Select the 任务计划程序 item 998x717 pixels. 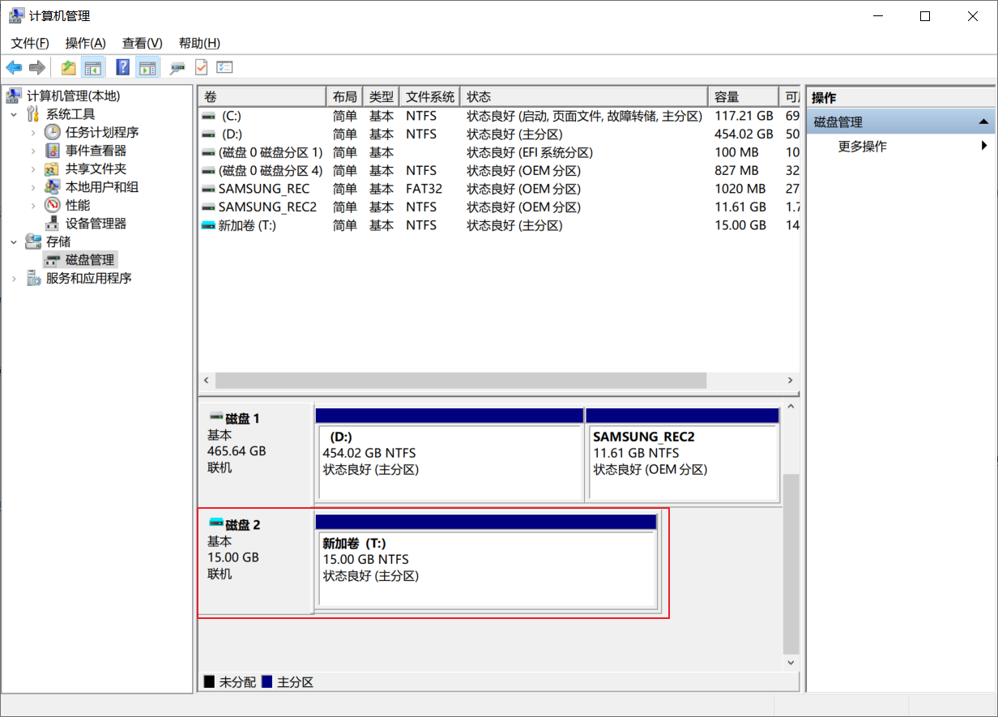[x=99, y=132]
